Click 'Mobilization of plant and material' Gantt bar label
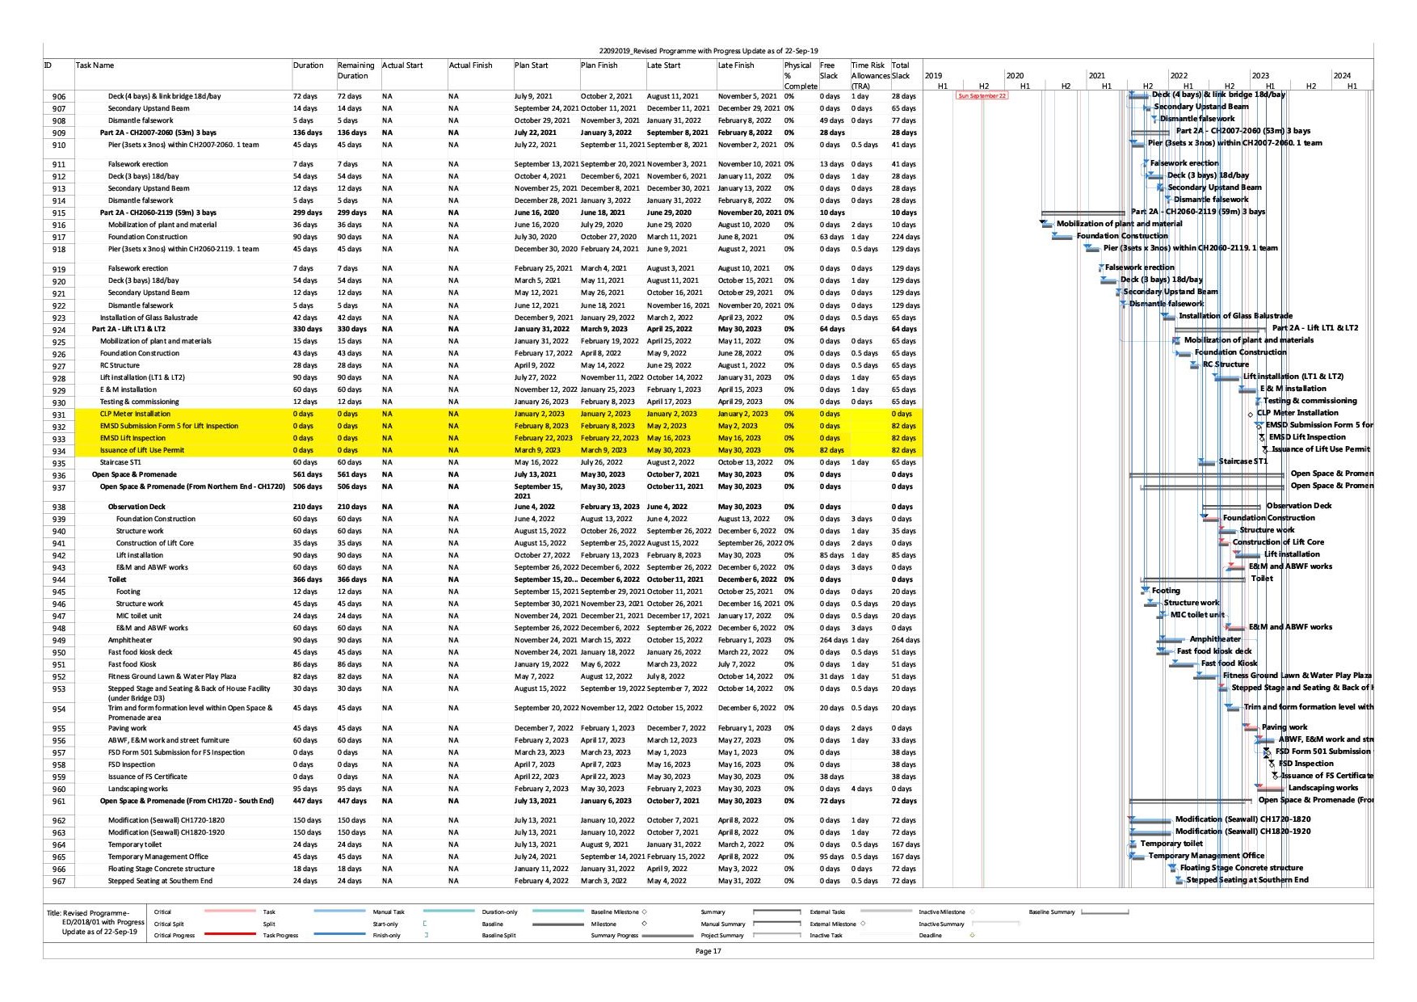The image size is (1417, 1002). coord(1119,224)
